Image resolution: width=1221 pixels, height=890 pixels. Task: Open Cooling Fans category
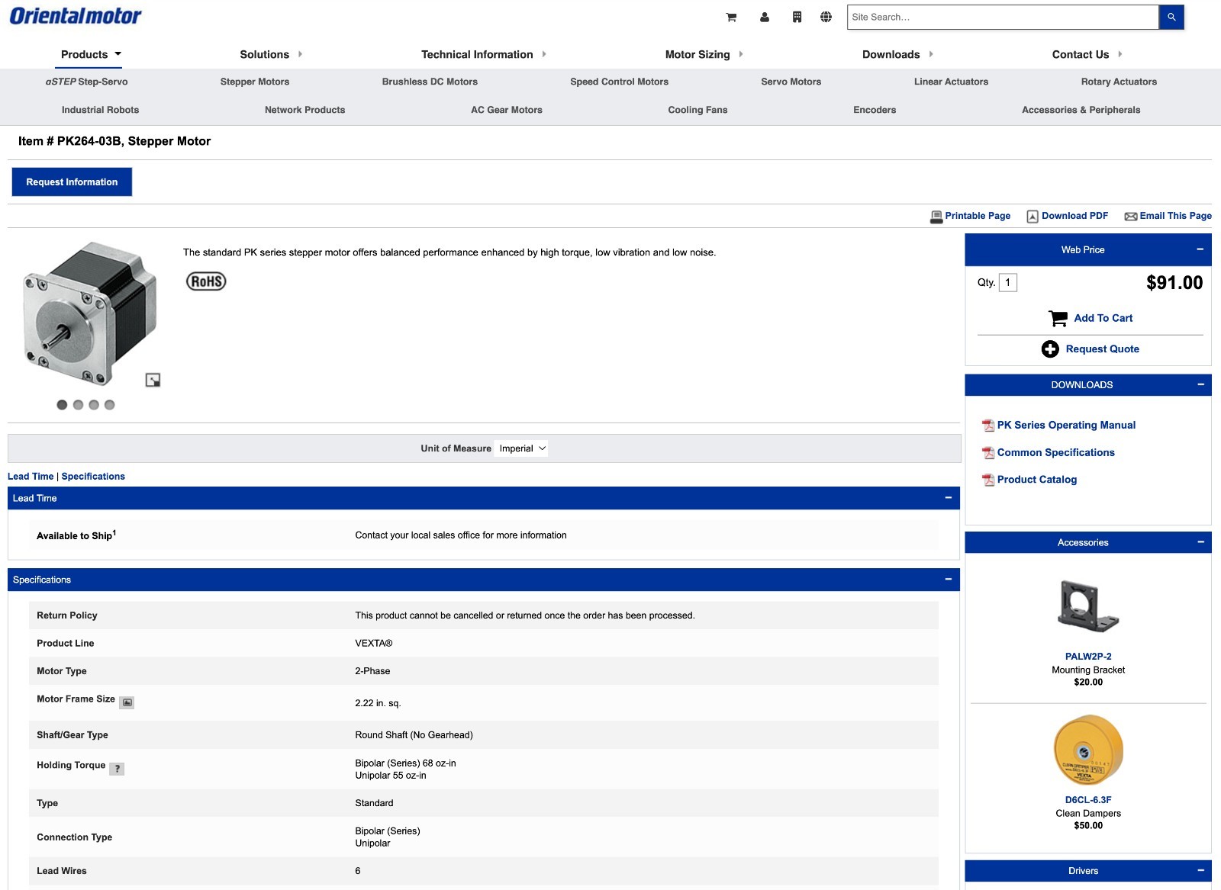point(697,110)
